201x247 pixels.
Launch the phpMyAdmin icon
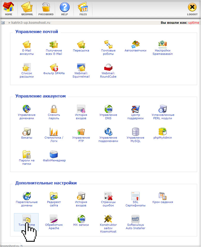pyautogui.click(x=163, y=132)
